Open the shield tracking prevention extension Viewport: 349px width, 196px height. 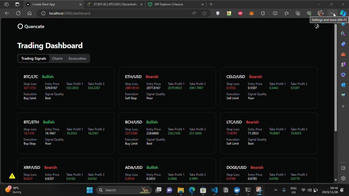(218, 13)
